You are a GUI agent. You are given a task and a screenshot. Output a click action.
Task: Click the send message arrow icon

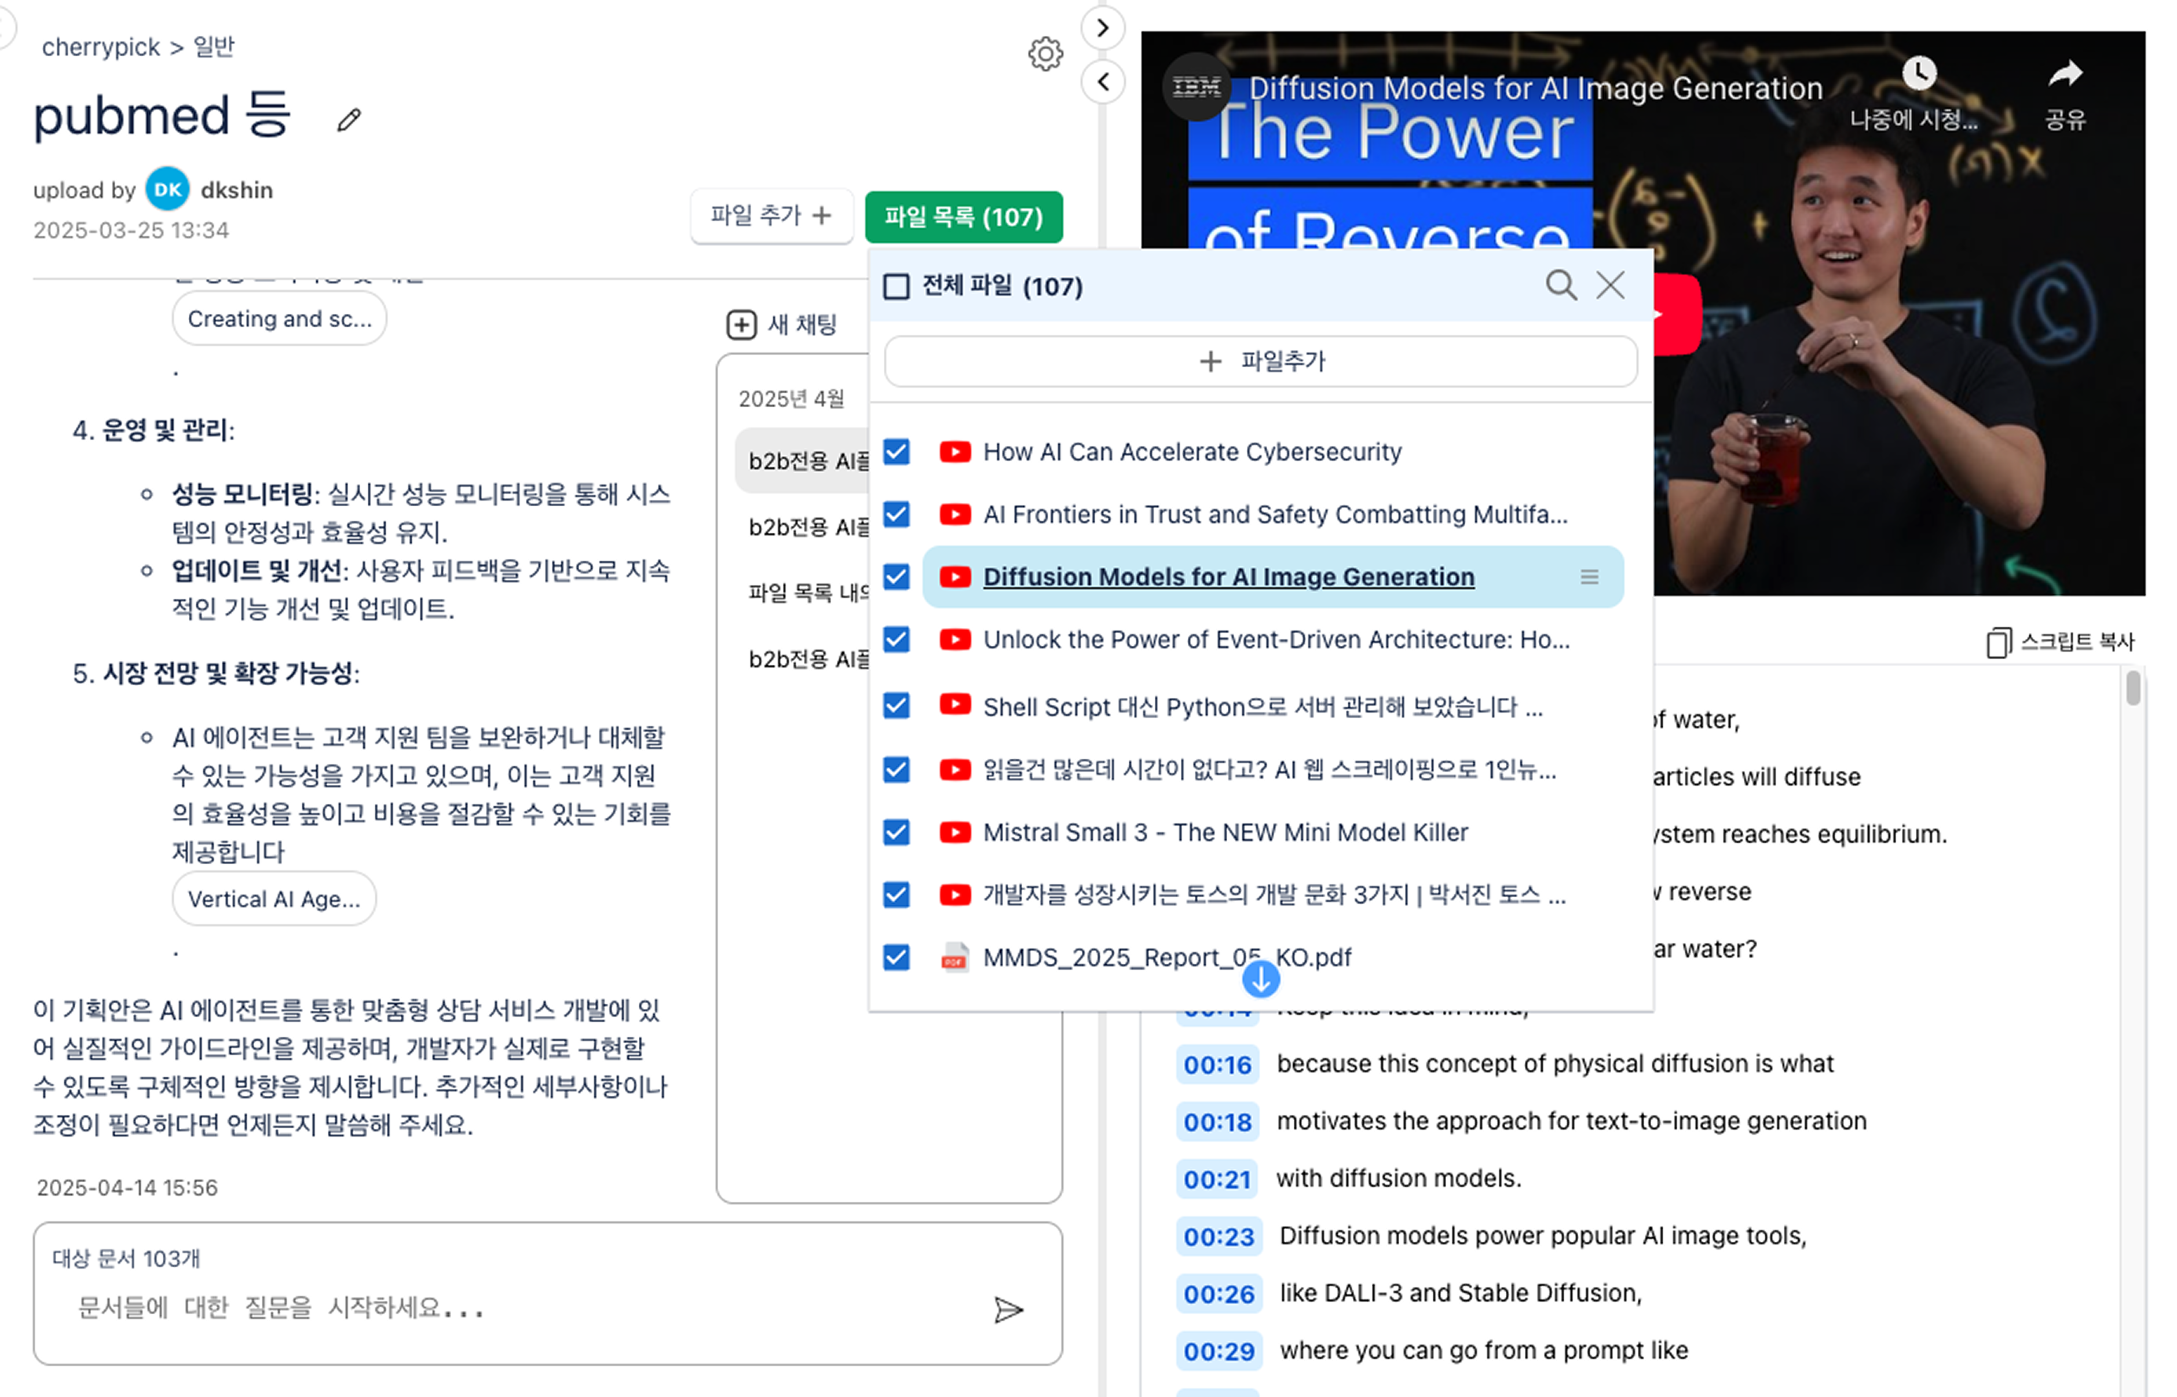[1008, 1309]
